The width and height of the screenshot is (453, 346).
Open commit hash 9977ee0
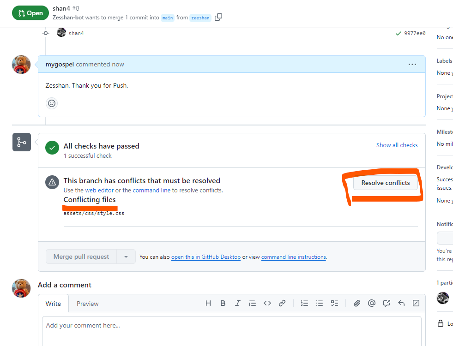coord(415,34)
